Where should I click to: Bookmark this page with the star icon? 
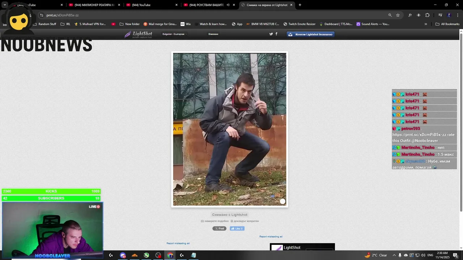coord(398,15)
